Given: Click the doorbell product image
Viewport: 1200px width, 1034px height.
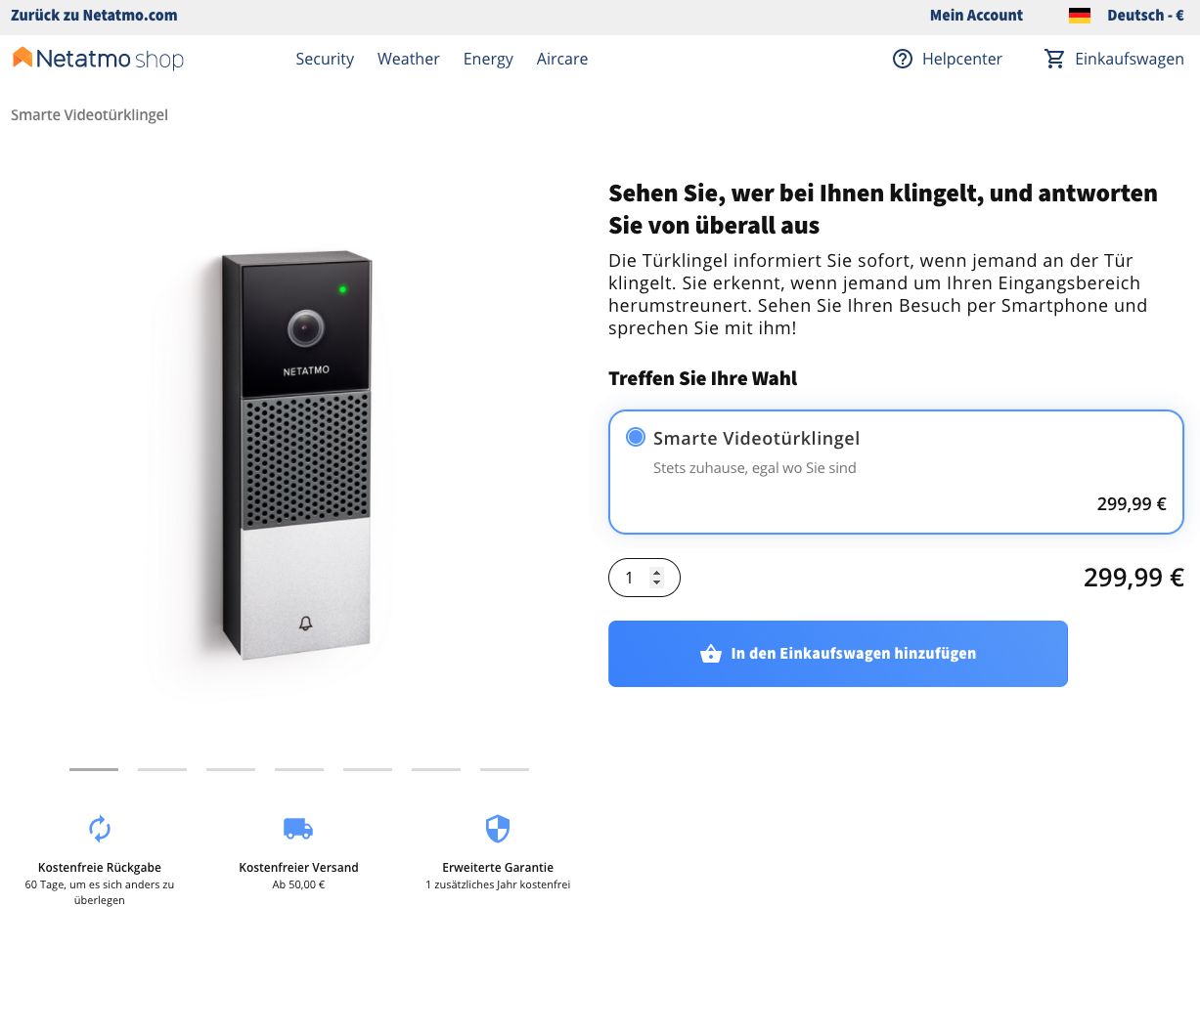Looking at the screenshot, I should pyautogui.click(x=297, y=455).
